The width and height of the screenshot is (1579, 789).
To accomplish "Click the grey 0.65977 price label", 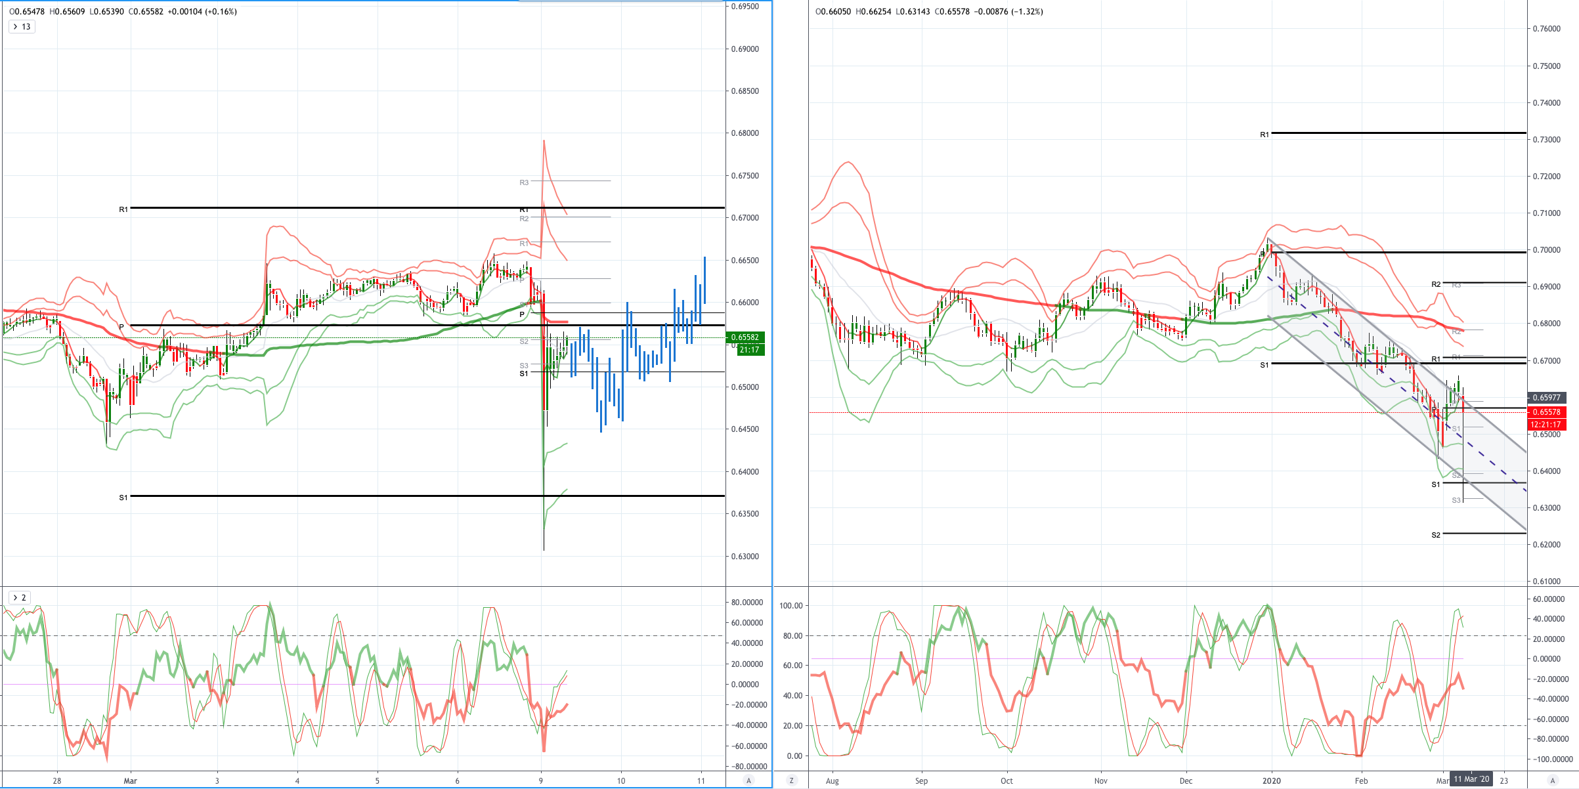I will point(1547,398).
